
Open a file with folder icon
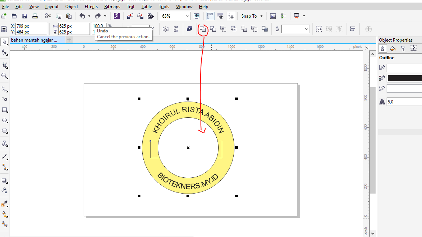(14, 16)
